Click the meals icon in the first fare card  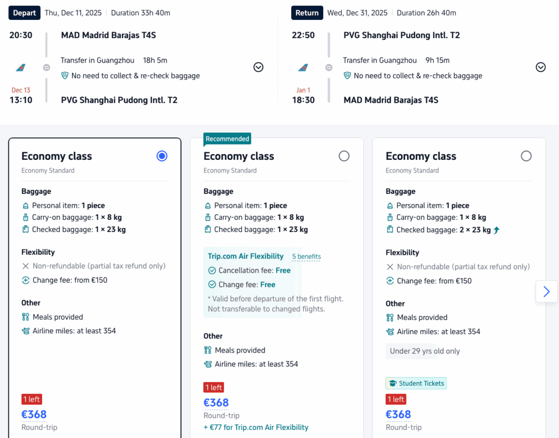click(x=25, y=317)
